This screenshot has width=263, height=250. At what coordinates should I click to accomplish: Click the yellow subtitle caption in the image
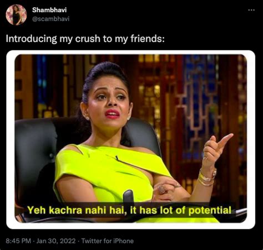(x=129, y=210)
